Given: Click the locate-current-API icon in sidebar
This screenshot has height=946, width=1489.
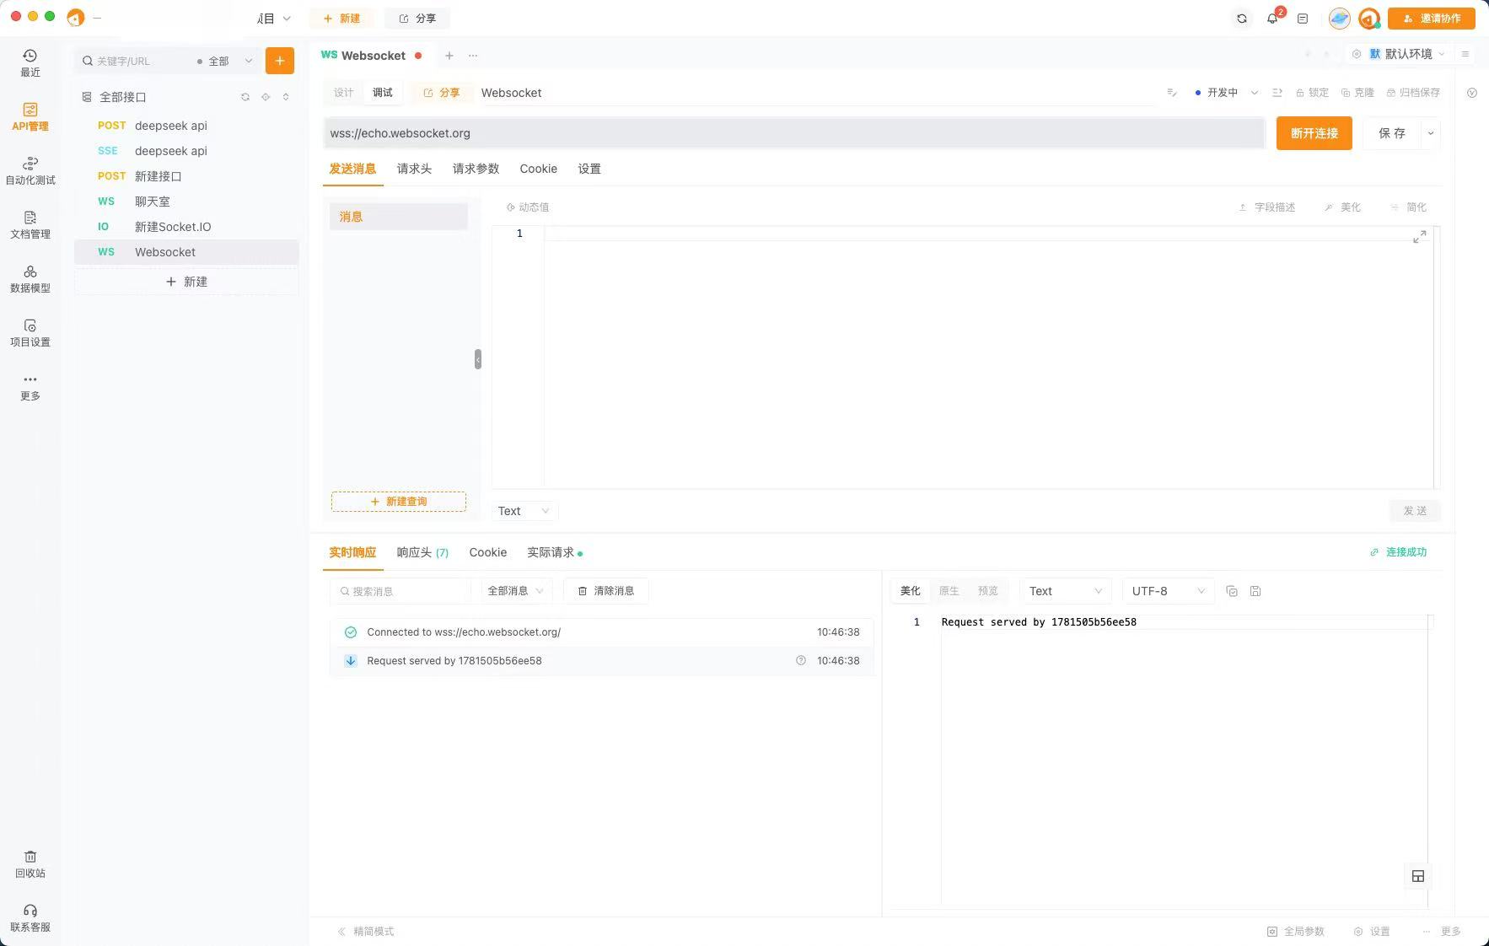Looking at the screenshot, I should [x=266, y=96].
